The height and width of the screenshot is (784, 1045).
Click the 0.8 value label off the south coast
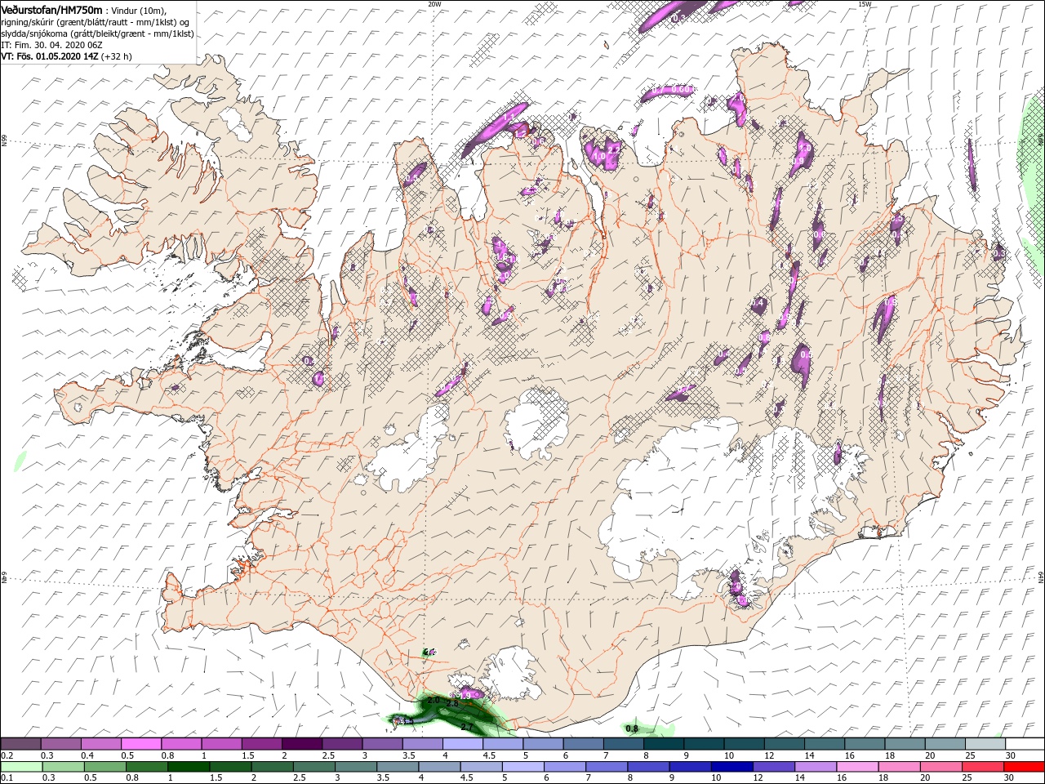pos(632,728)
